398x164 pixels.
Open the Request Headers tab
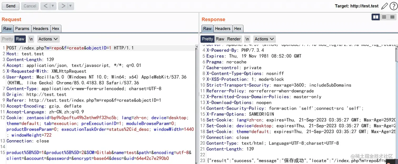click(41, 29)
